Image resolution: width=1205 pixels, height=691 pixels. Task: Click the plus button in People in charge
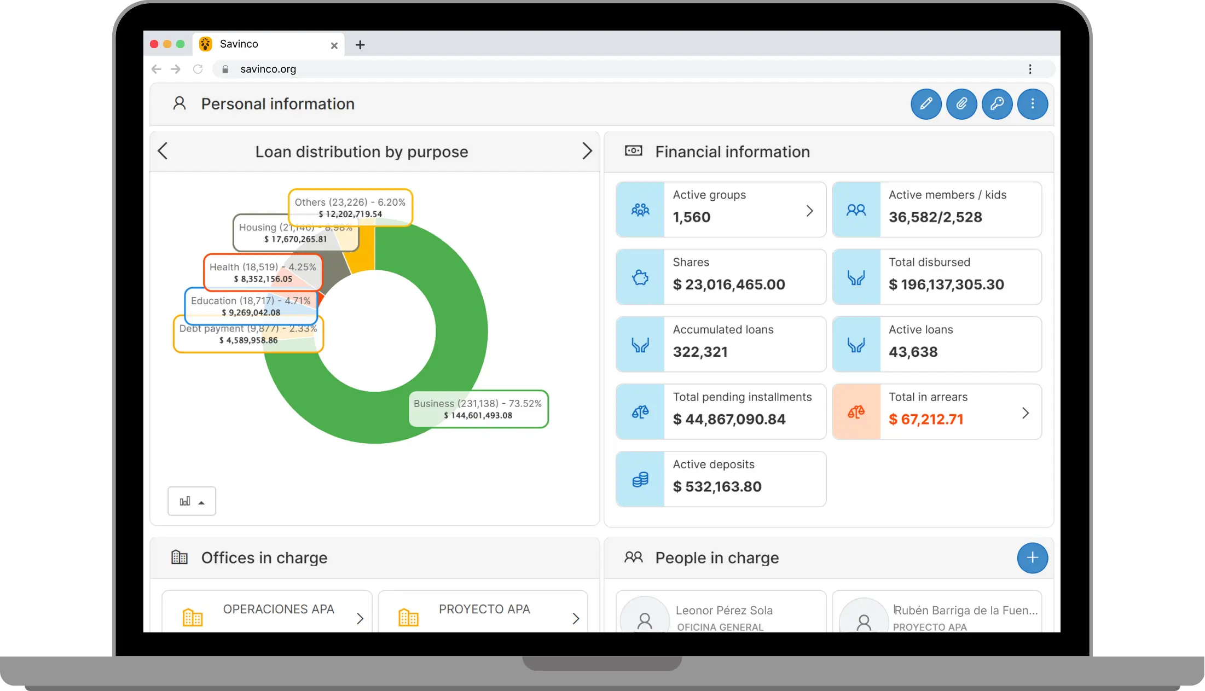coord(1032,558)
